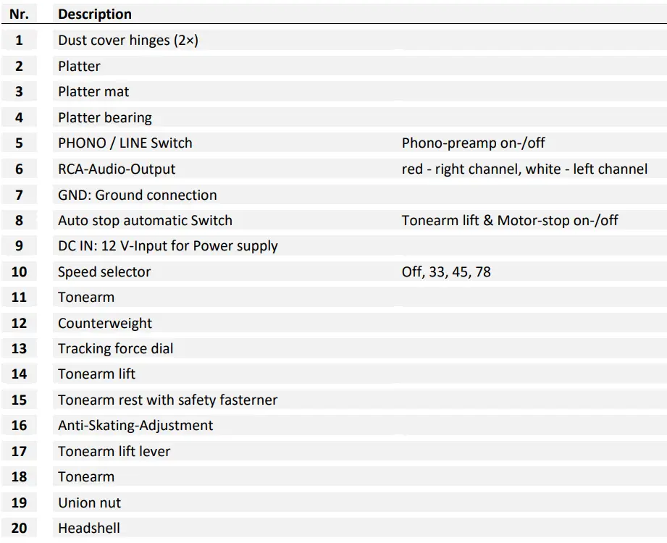Click the "Off, 33, 45, 78" text
Viewport: 667px width, 543px height.
click(446, 271)
